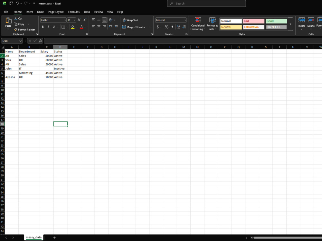Expand fill color dropdown arrow
322x241 pixels.
[77, 27]
